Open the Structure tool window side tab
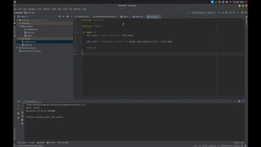Screen dimensions: 261x147 coord(15,31)
